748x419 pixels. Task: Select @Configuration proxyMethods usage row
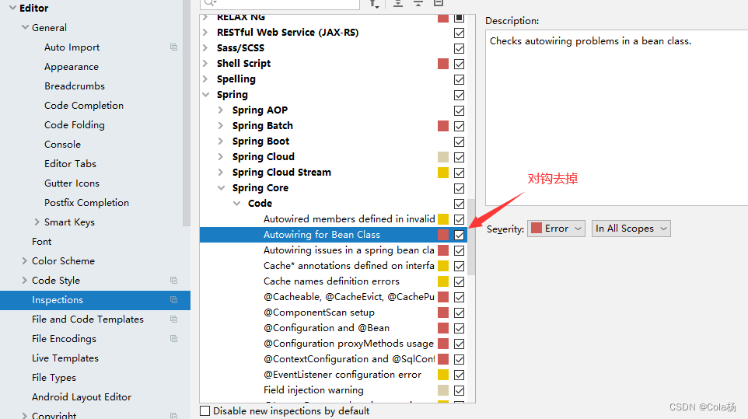pos(333,344)
